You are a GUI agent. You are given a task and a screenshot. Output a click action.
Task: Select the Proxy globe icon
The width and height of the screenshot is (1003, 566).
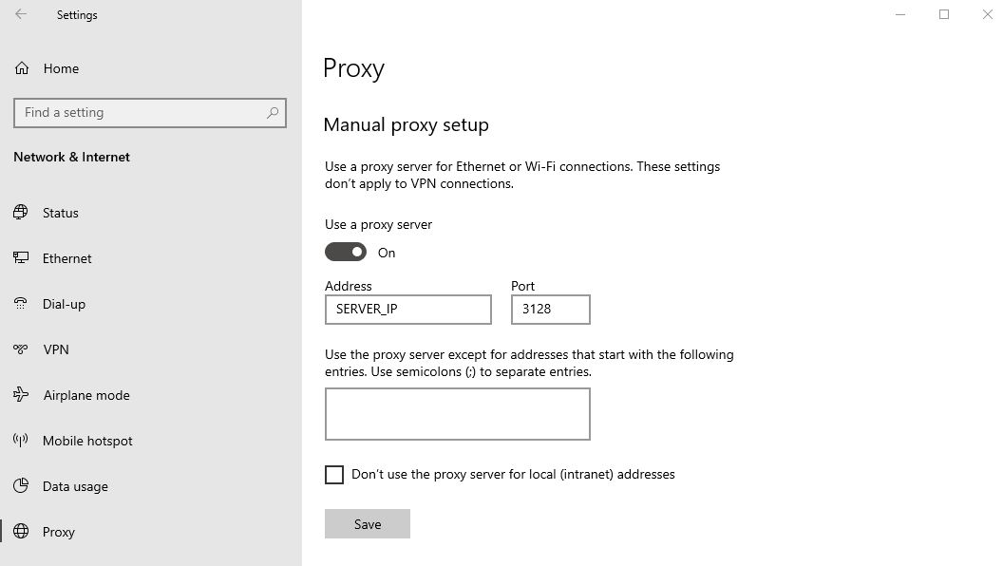(x=21, y=532)
